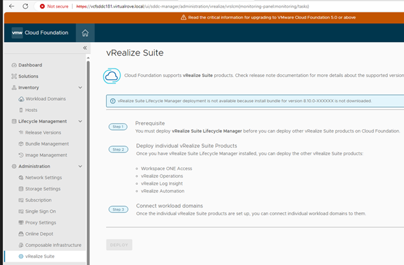
Task: Click the Single Sign On icon
Action: tap(21, 211)
